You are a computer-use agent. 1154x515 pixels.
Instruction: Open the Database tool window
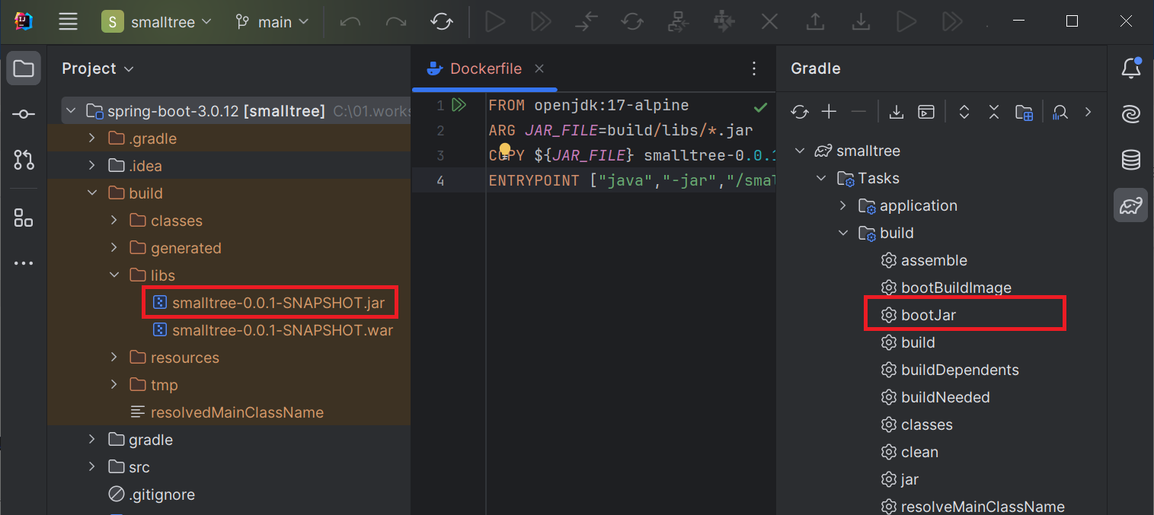pyautogui.click(x=1131, y=160)
